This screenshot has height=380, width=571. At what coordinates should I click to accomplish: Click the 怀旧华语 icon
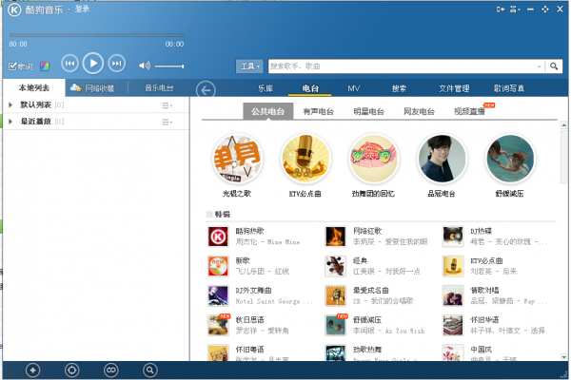(x=453, y=325)
